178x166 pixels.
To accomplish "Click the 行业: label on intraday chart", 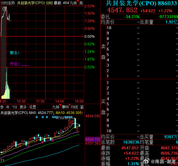I will pyautogui.click(x=15, y=64).
